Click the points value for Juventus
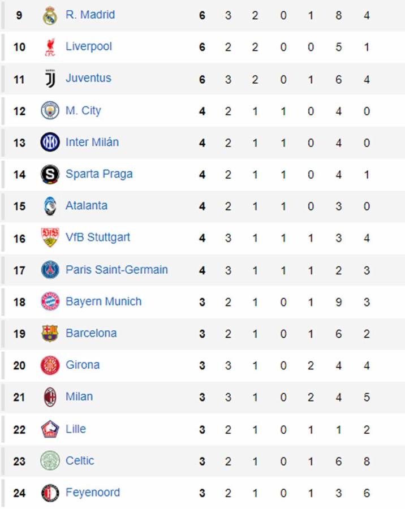 (201, 78)
